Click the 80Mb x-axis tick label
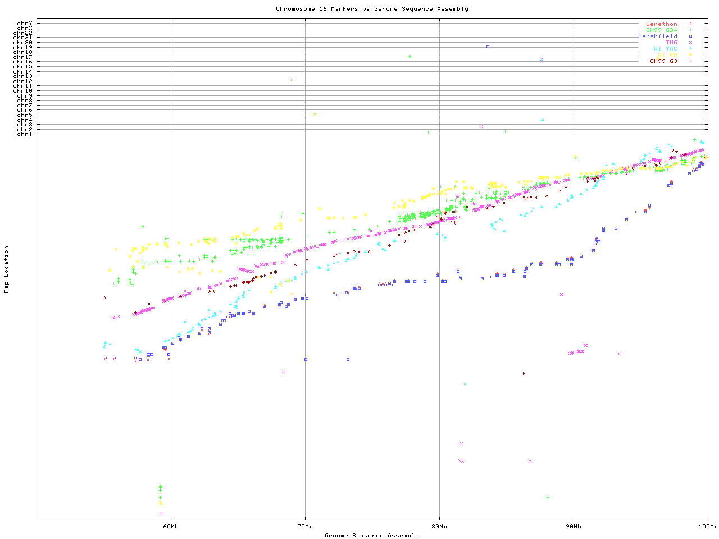Viewport: 719px width, 539px height. [439, 527]
